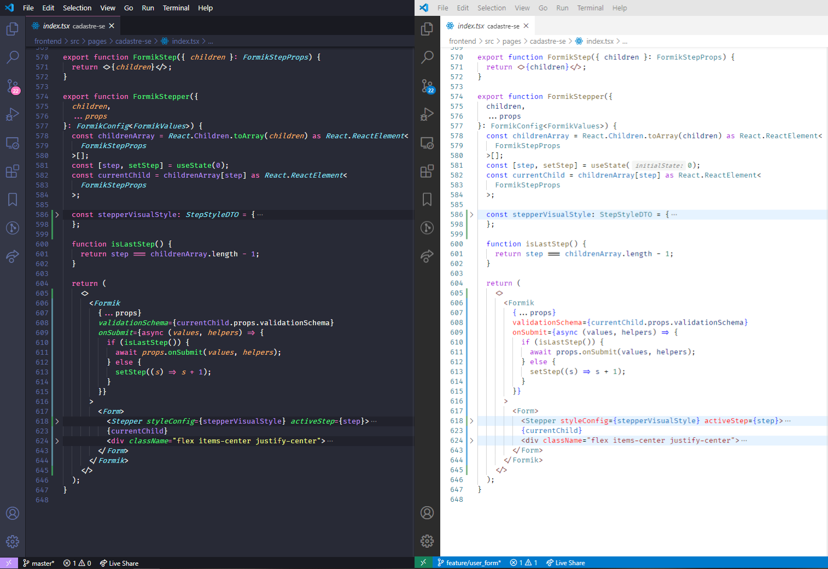The image size is (828, 569).
Task: Open Accounts menu in the light window
Action: tap(427, 513)
